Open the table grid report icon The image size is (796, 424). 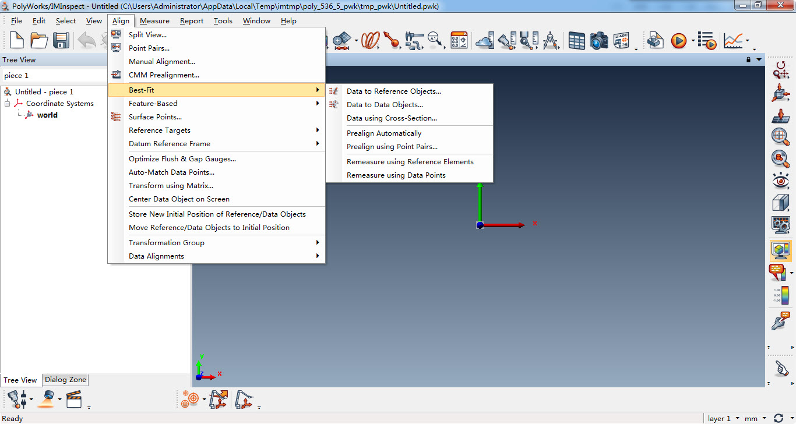click(x=577, y=40)
